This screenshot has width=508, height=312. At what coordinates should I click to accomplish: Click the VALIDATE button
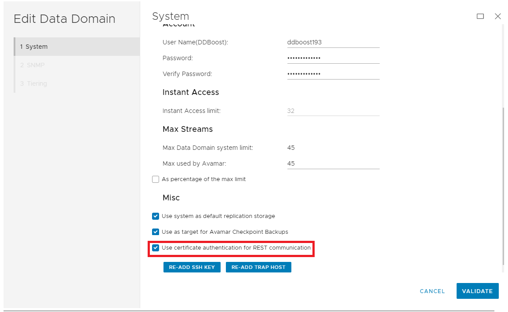(477, 291)
